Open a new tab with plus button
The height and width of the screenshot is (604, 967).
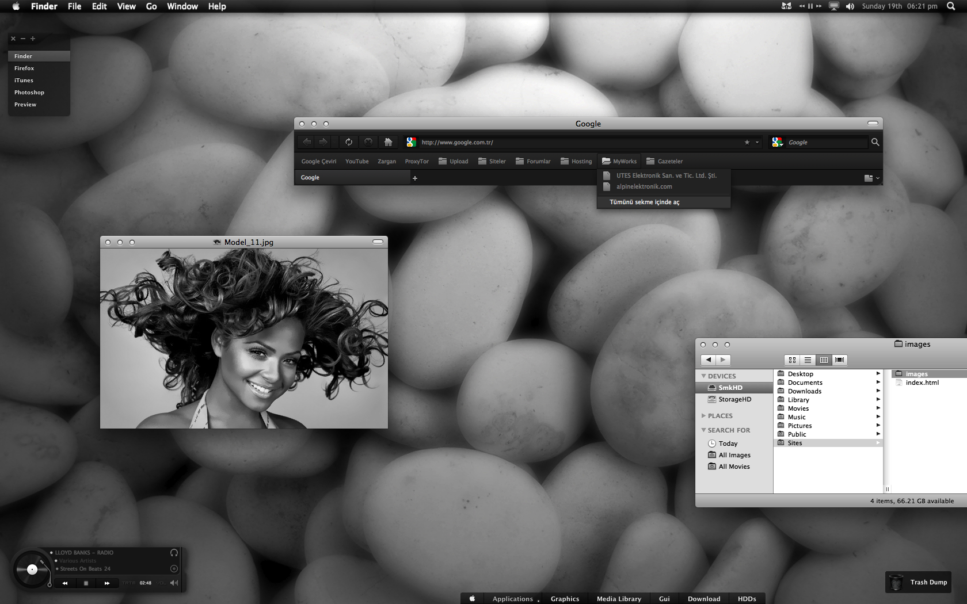click(415, 178)
